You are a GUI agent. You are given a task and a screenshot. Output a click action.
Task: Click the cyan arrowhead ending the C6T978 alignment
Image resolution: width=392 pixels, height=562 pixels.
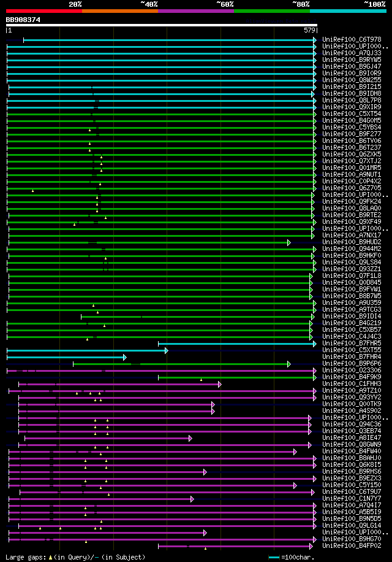click(315, 40)
